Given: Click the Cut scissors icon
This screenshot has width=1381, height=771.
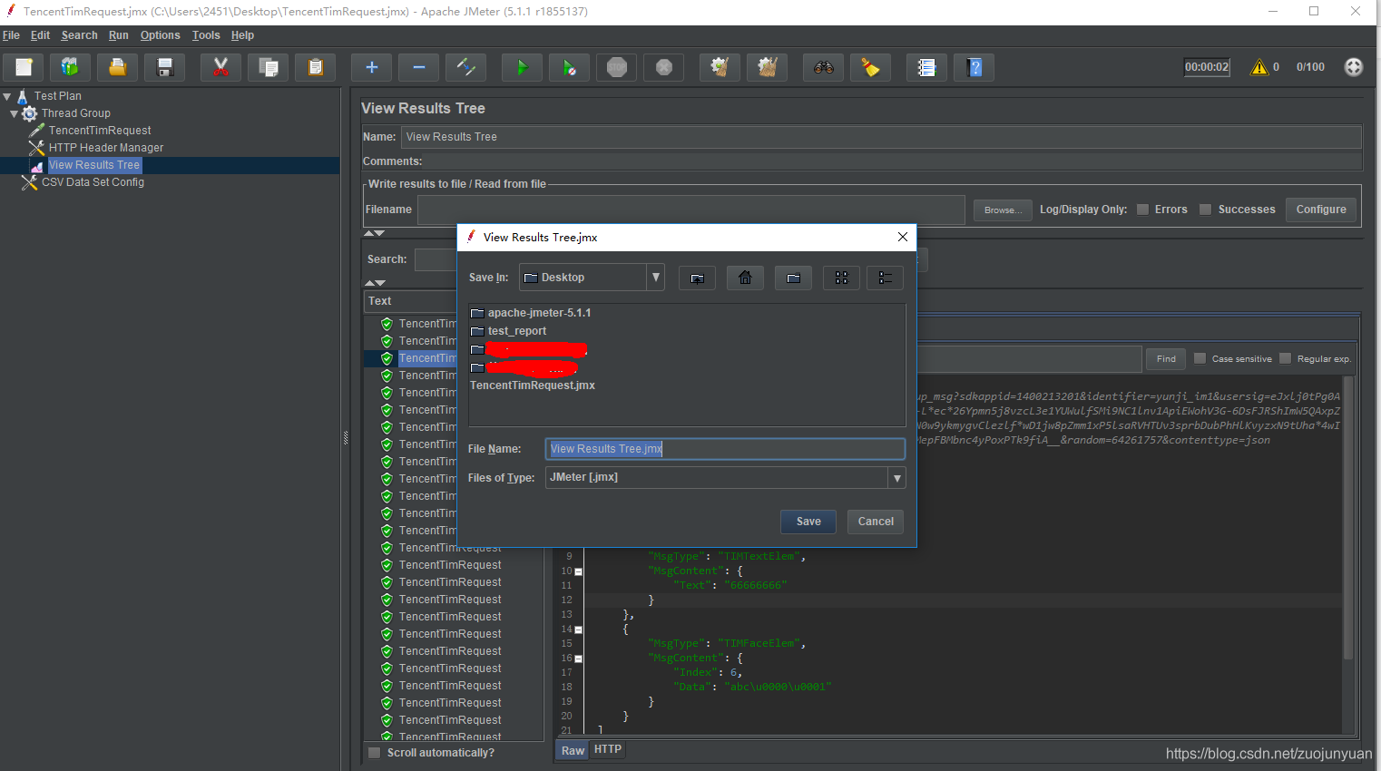Looking at the screenshot, I should [x=220, y=67].
